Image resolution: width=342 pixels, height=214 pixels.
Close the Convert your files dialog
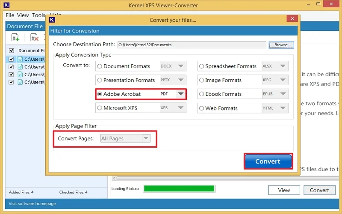292,19
